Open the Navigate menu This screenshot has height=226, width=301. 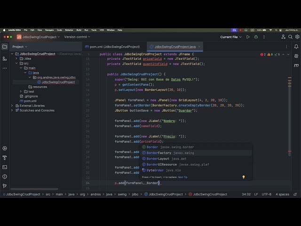point(49,30)
